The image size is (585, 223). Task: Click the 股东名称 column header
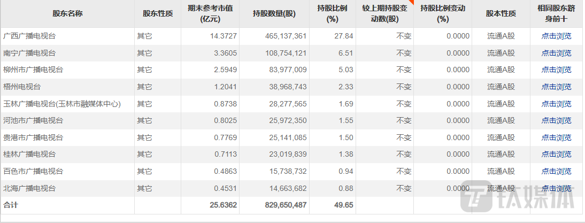coord(67,14)
